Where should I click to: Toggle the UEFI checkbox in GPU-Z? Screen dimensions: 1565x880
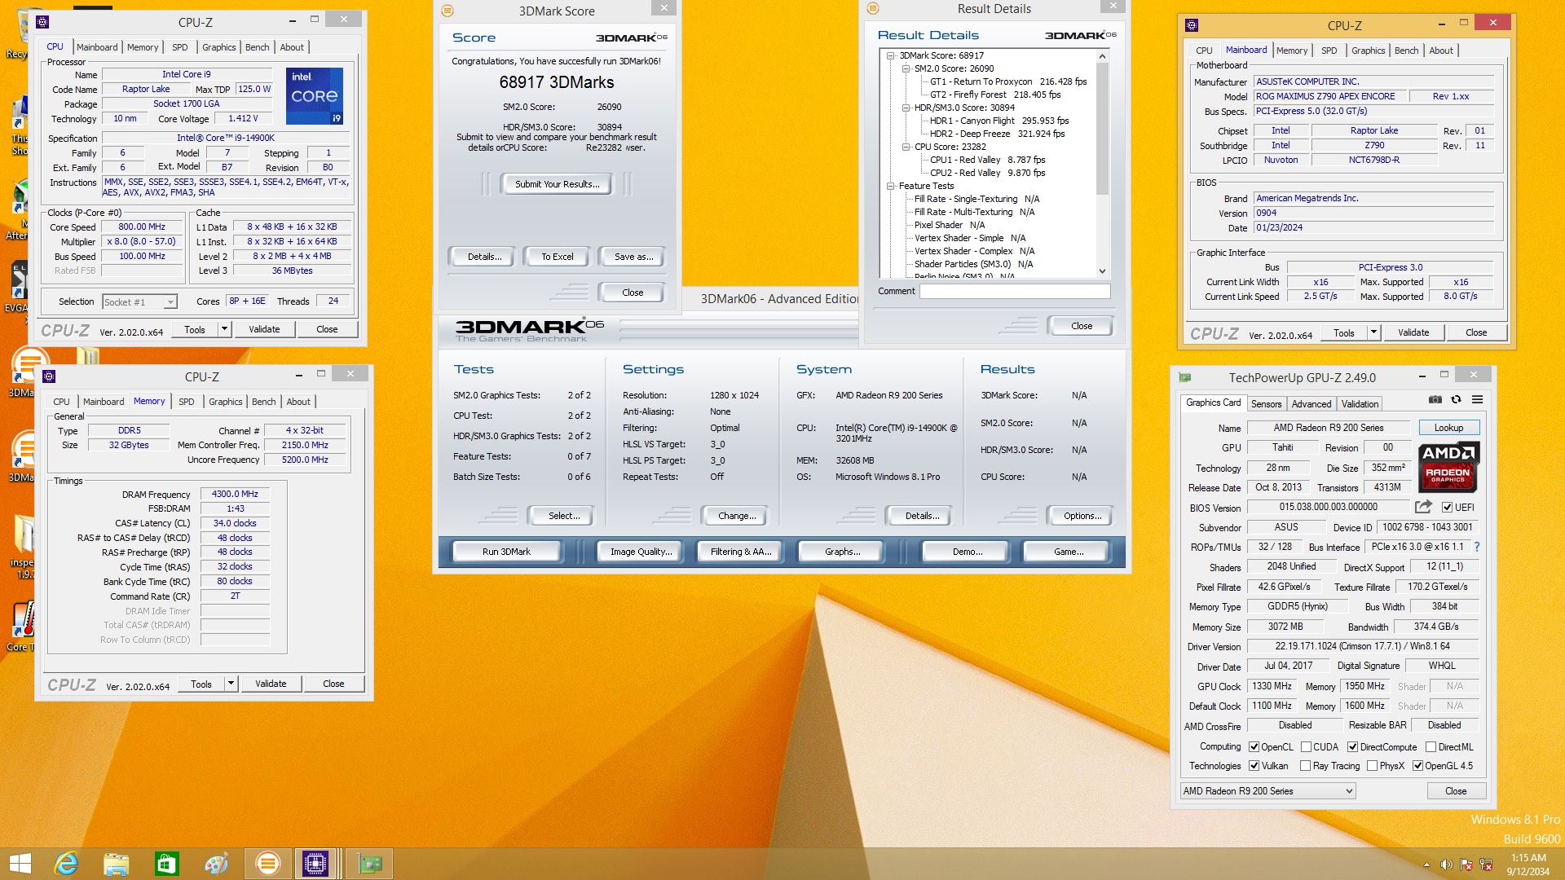click(1448, 507)
